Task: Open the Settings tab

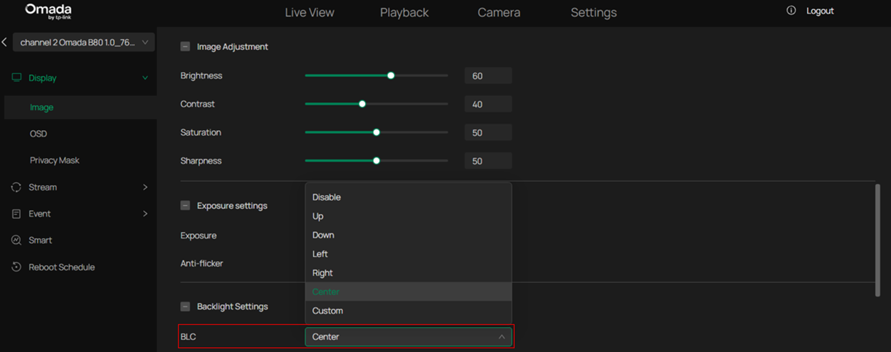Action: point(594,13)
